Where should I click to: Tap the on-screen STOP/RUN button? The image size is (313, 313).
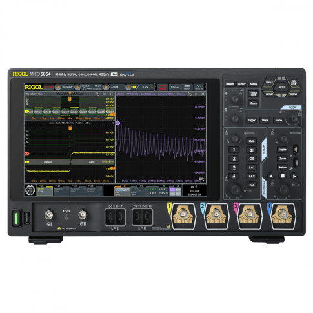point(163,87)
